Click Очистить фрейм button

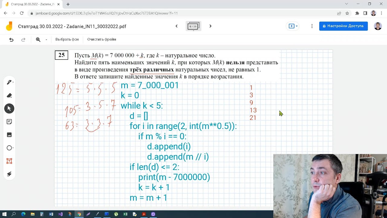click(x=102, y=39)
